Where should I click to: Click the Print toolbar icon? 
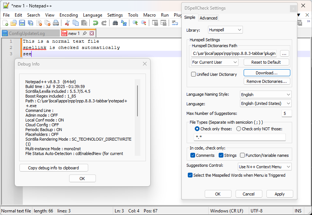tap(56, 23)
